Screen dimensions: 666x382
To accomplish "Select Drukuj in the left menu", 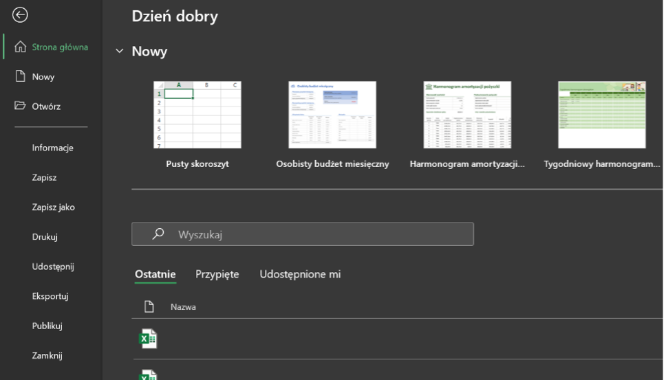I will click(45, 237).
